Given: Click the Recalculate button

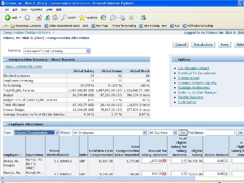Looking at the screenshot, I should 203,45.
